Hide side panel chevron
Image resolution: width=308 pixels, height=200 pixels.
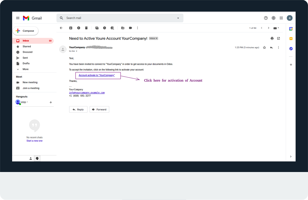(291, 156)
